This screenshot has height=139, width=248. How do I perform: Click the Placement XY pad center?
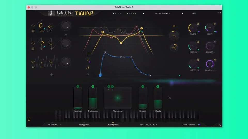coord(118,98)
